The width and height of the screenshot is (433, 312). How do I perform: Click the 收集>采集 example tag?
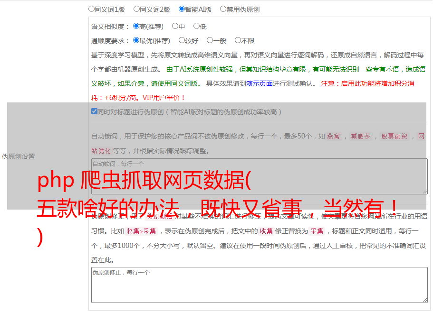[141, 231]
